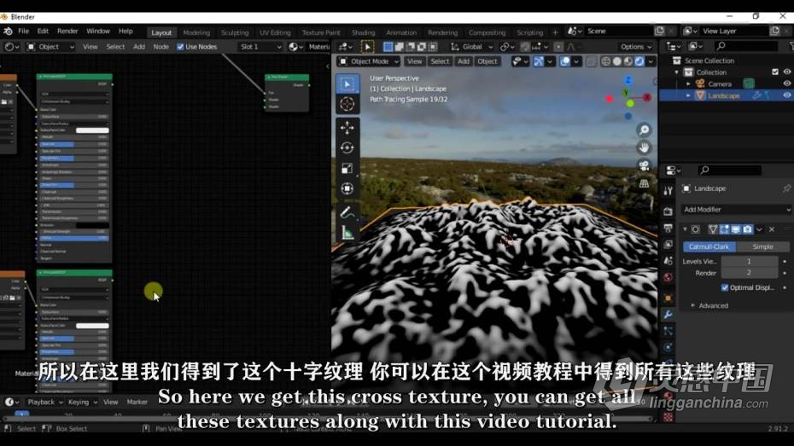Select the Measure tool
Viewport: 794px width, 446px height.
[347, 233]
